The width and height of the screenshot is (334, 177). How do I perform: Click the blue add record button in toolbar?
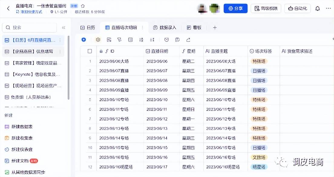tap(84, 40)
